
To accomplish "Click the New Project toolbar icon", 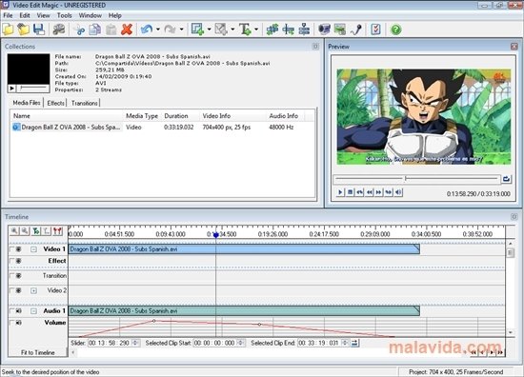I will (8, 30).
